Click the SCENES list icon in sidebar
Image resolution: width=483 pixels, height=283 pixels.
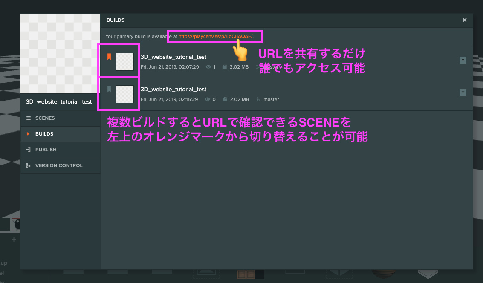pos(28,118)
